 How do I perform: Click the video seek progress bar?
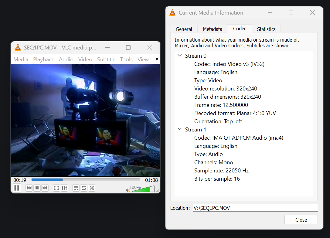[x=86, y=180]
